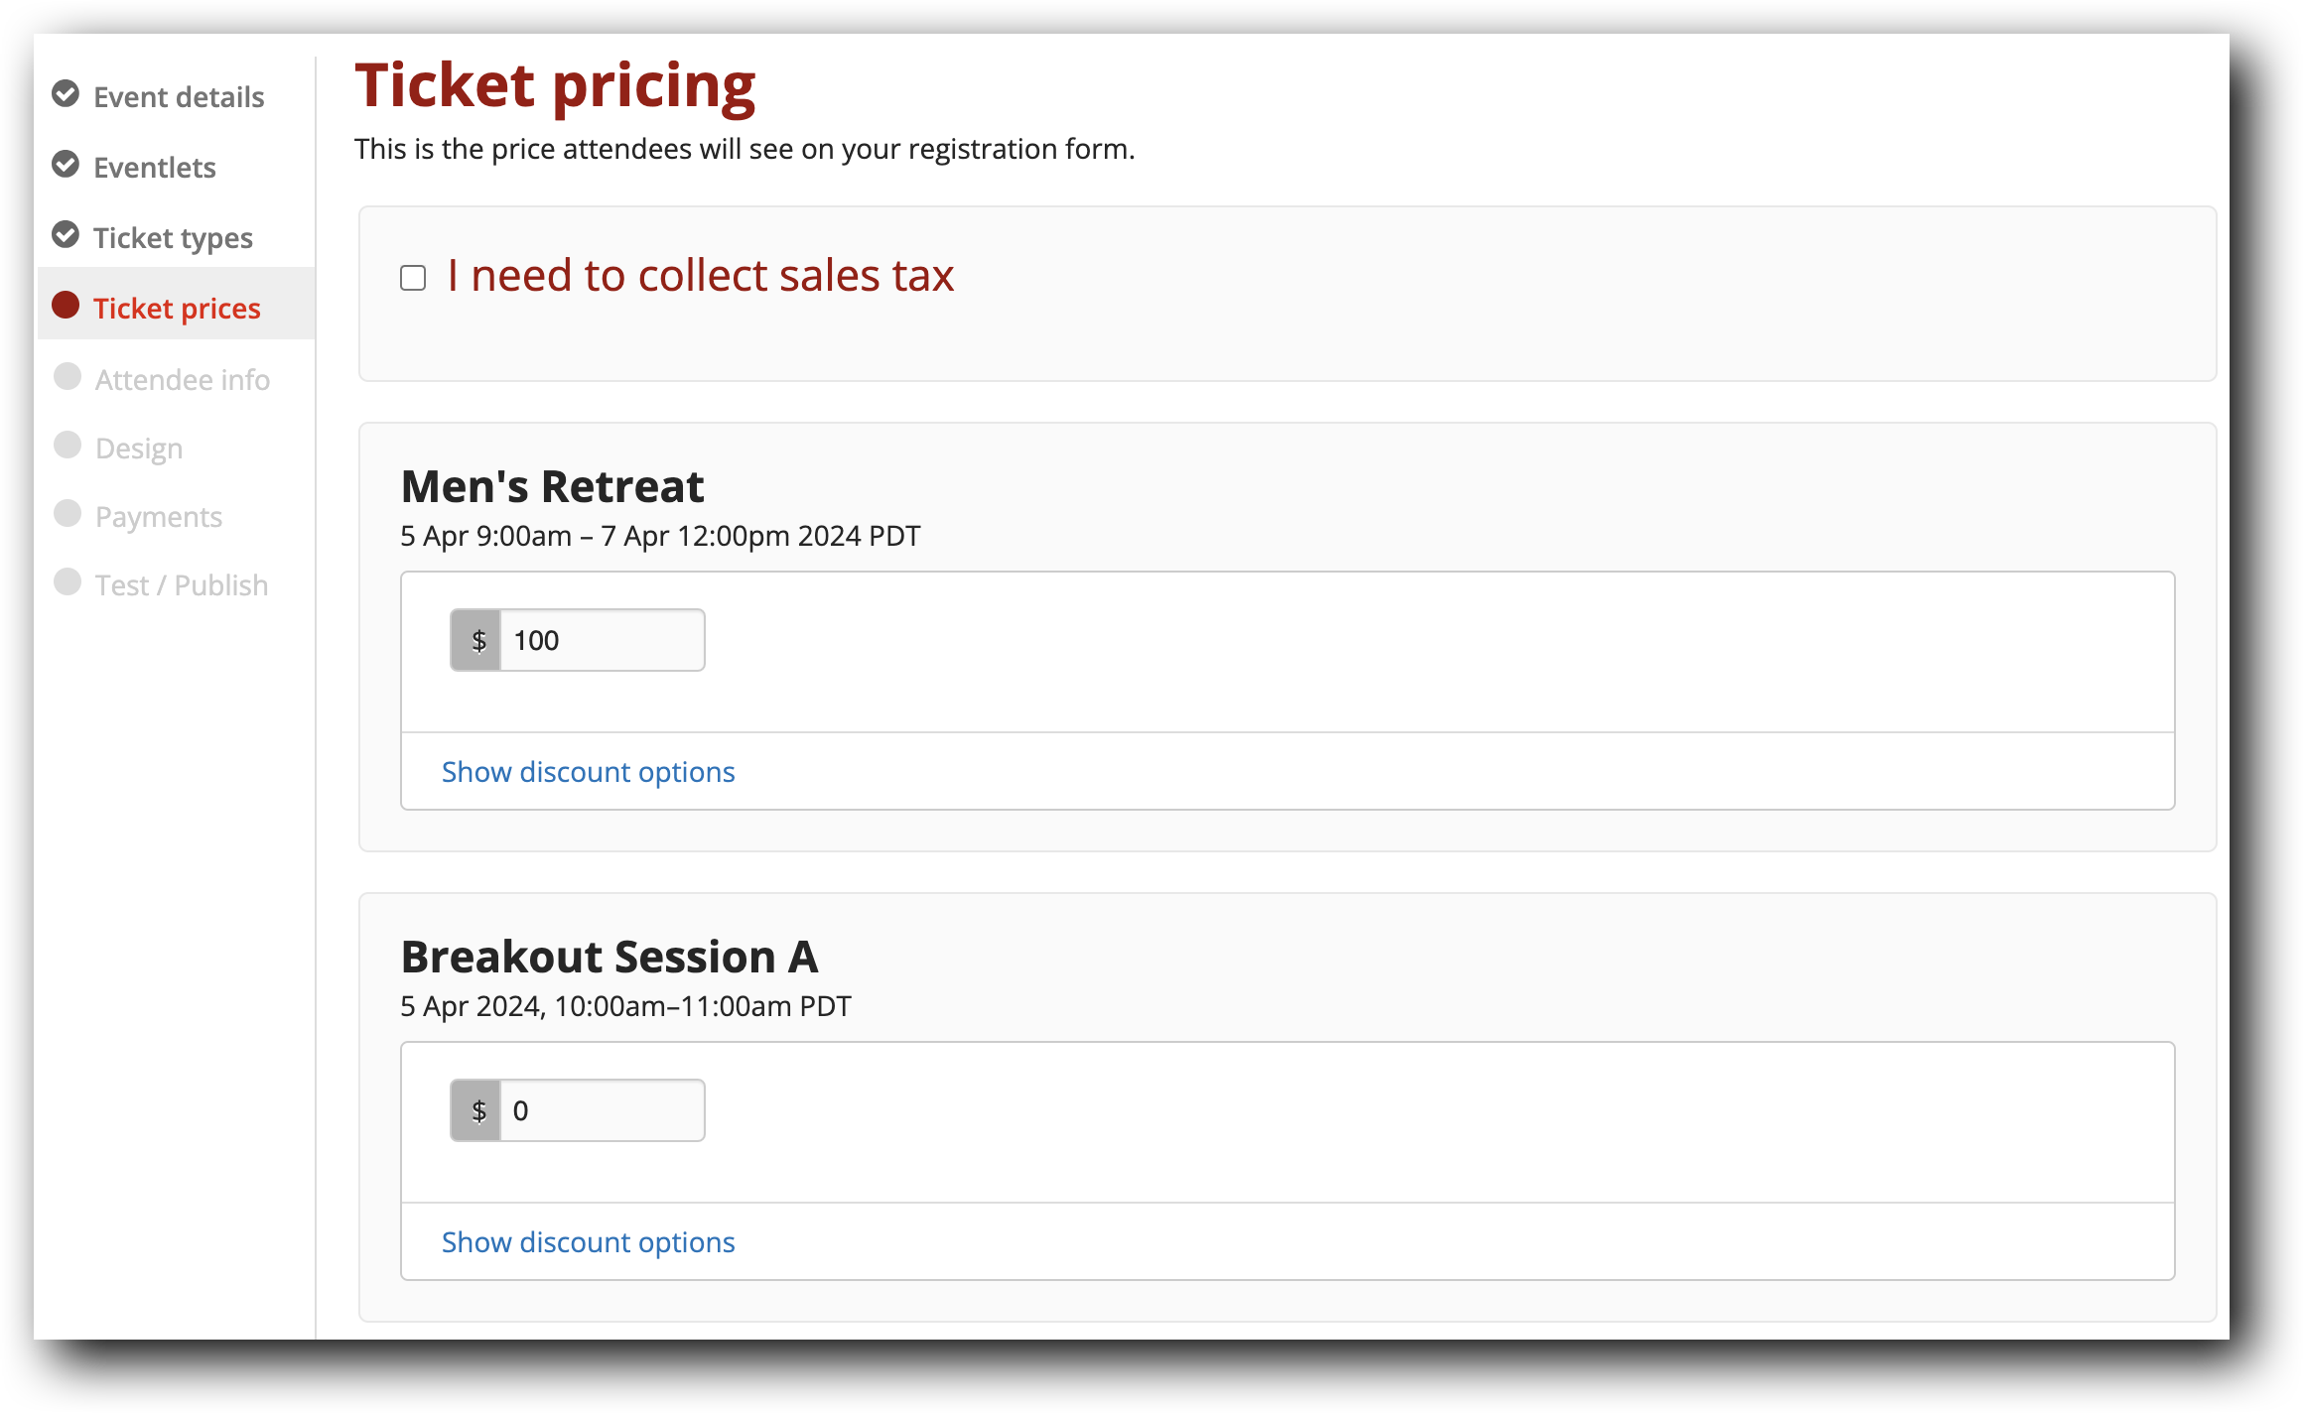Click the gray status circle beside Attendee info
The image size is (2303, 1413).
[66, 377]
